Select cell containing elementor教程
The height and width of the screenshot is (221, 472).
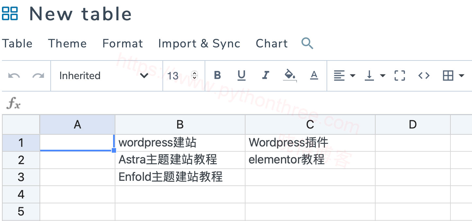coord(310,160)
